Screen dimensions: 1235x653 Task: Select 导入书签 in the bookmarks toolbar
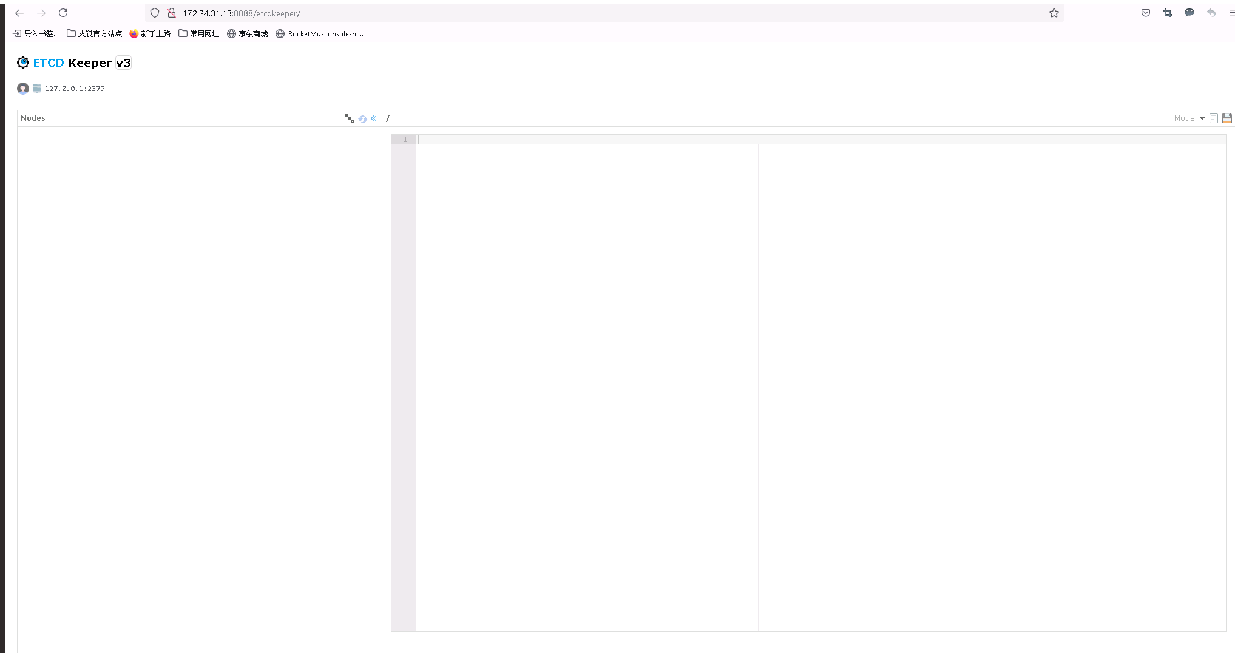pos(36,34)
